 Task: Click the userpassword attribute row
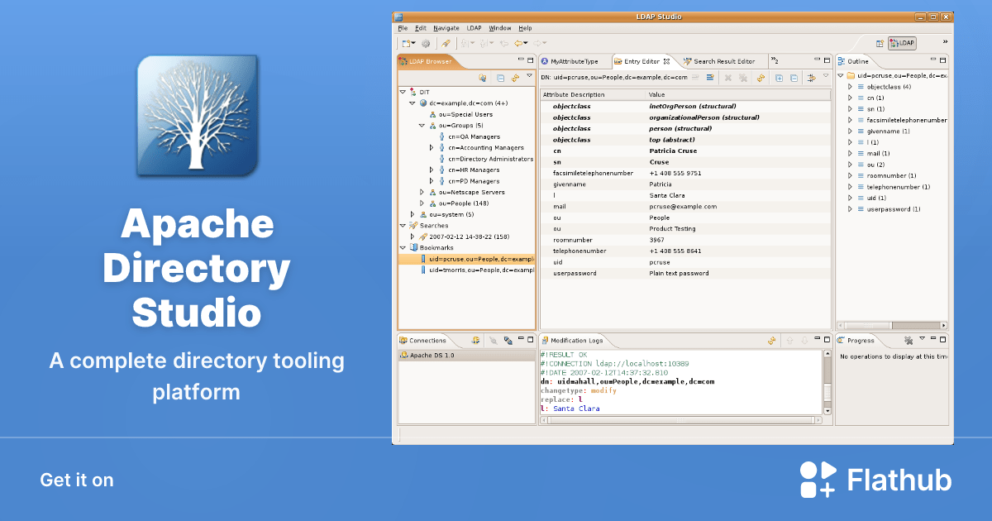685,273
